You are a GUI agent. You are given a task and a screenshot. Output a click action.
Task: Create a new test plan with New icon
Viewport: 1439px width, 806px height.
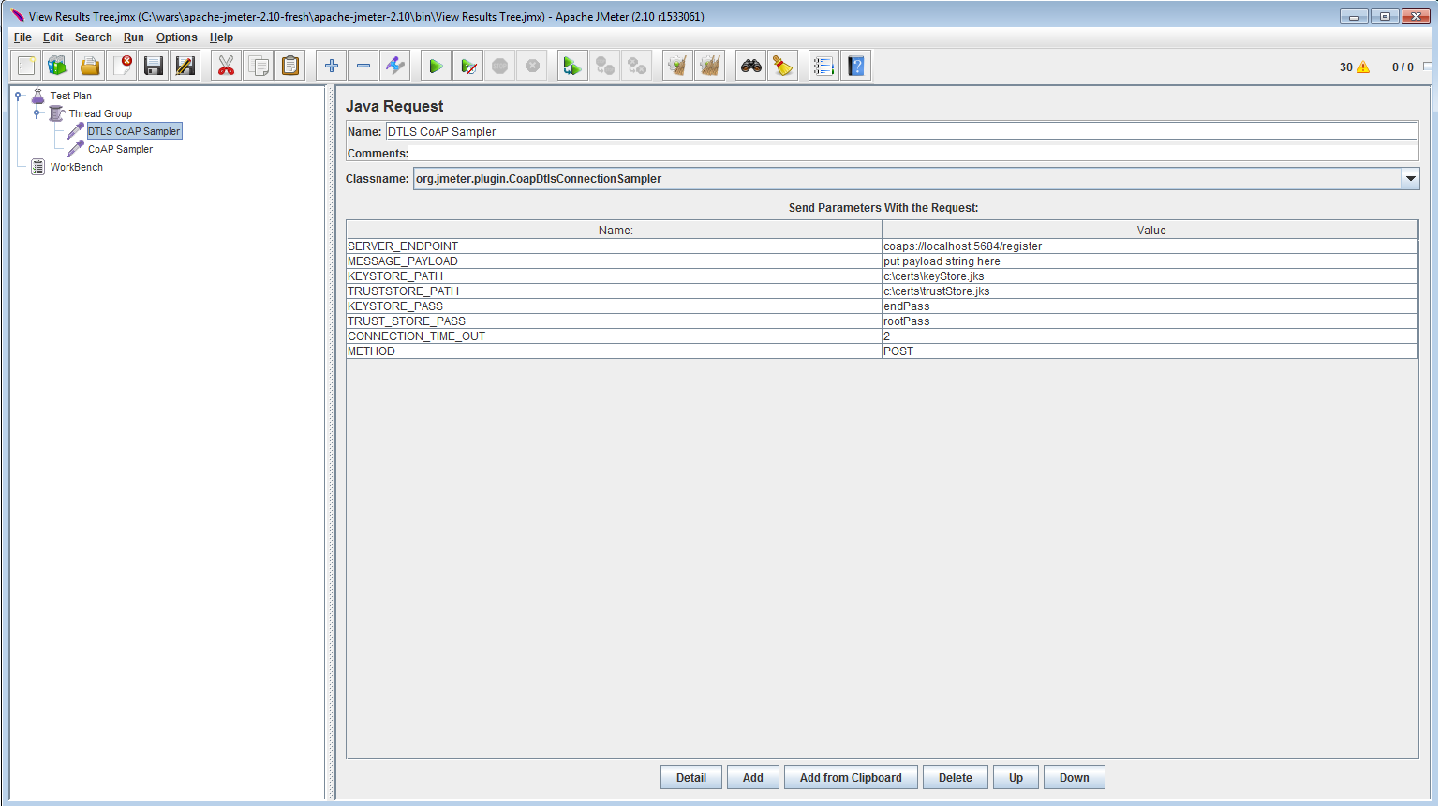pyautogui.click(x=26, y=66)
